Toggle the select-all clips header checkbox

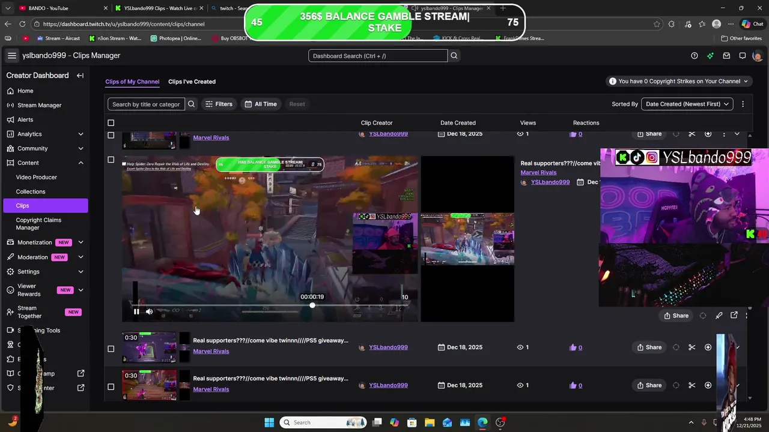point(111,123)
